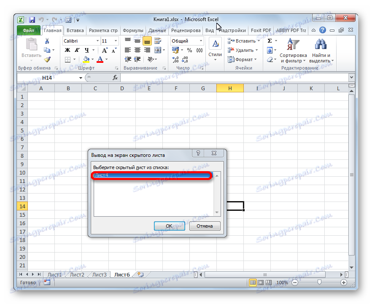
Task: Click the Undo arrow in quick access toolbar
Action: 41,20
